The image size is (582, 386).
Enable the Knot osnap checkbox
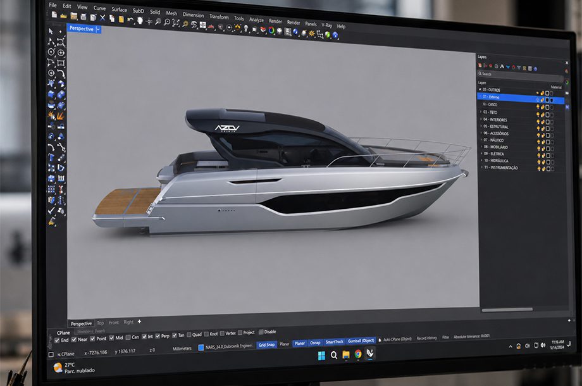tap(206, 334)
